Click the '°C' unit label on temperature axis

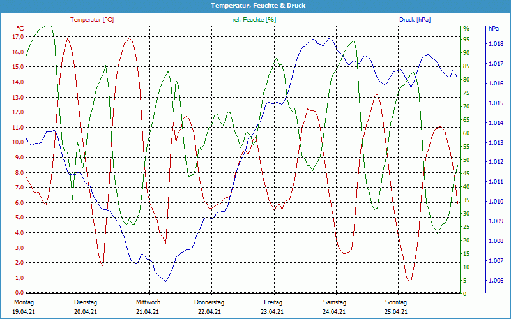click(20, 28)
